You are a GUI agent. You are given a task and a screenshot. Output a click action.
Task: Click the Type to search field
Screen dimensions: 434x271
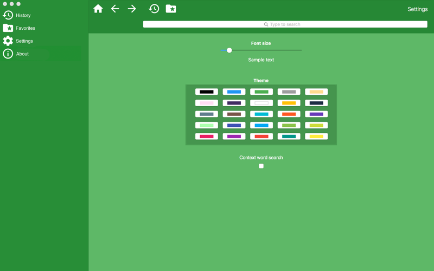click(285, 24)
